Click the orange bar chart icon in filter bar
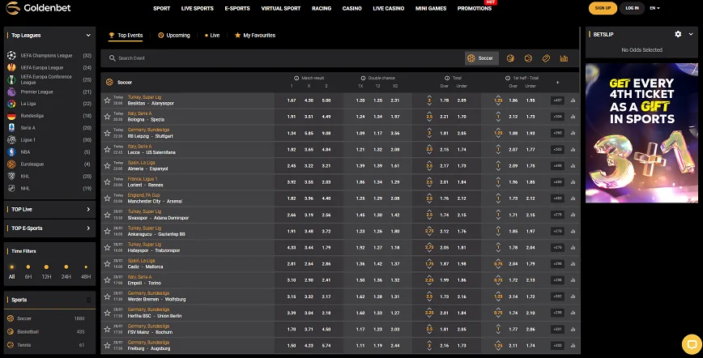Image resolution: width=703 pixels, height=358 pixels. pyautogui.click(x=564, y=58)
